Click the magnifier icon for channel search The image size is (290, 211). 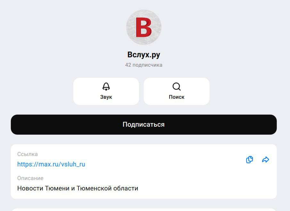click(177, 87)
